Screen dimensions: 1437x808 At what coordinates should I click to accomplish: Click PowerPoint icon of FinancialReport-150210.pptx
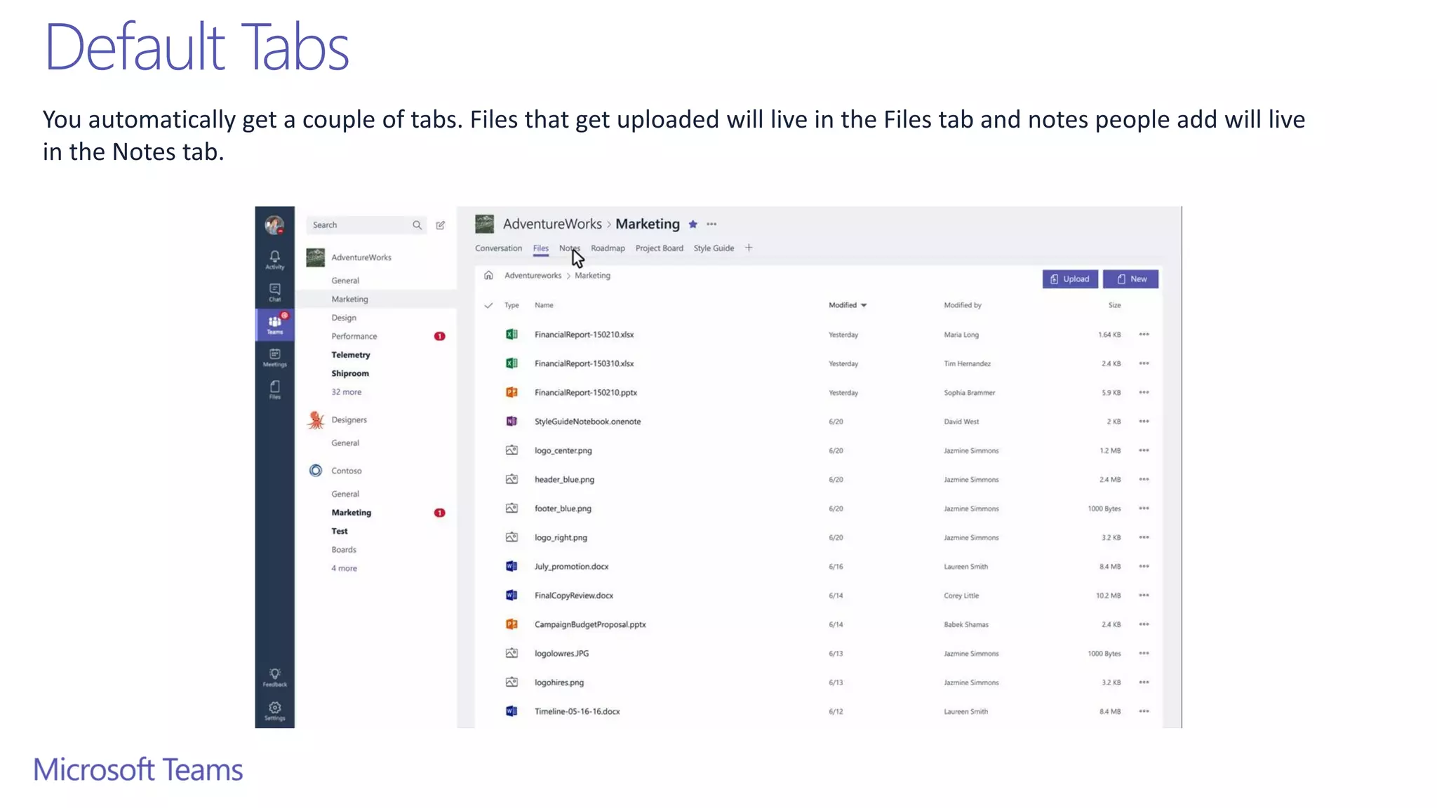click(512, 392)
